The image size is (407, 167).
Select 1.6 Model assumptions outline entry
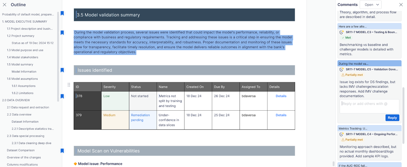click(22, 79)
